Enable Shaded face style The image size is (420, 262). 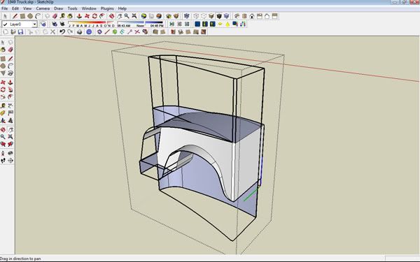point(211,16)
